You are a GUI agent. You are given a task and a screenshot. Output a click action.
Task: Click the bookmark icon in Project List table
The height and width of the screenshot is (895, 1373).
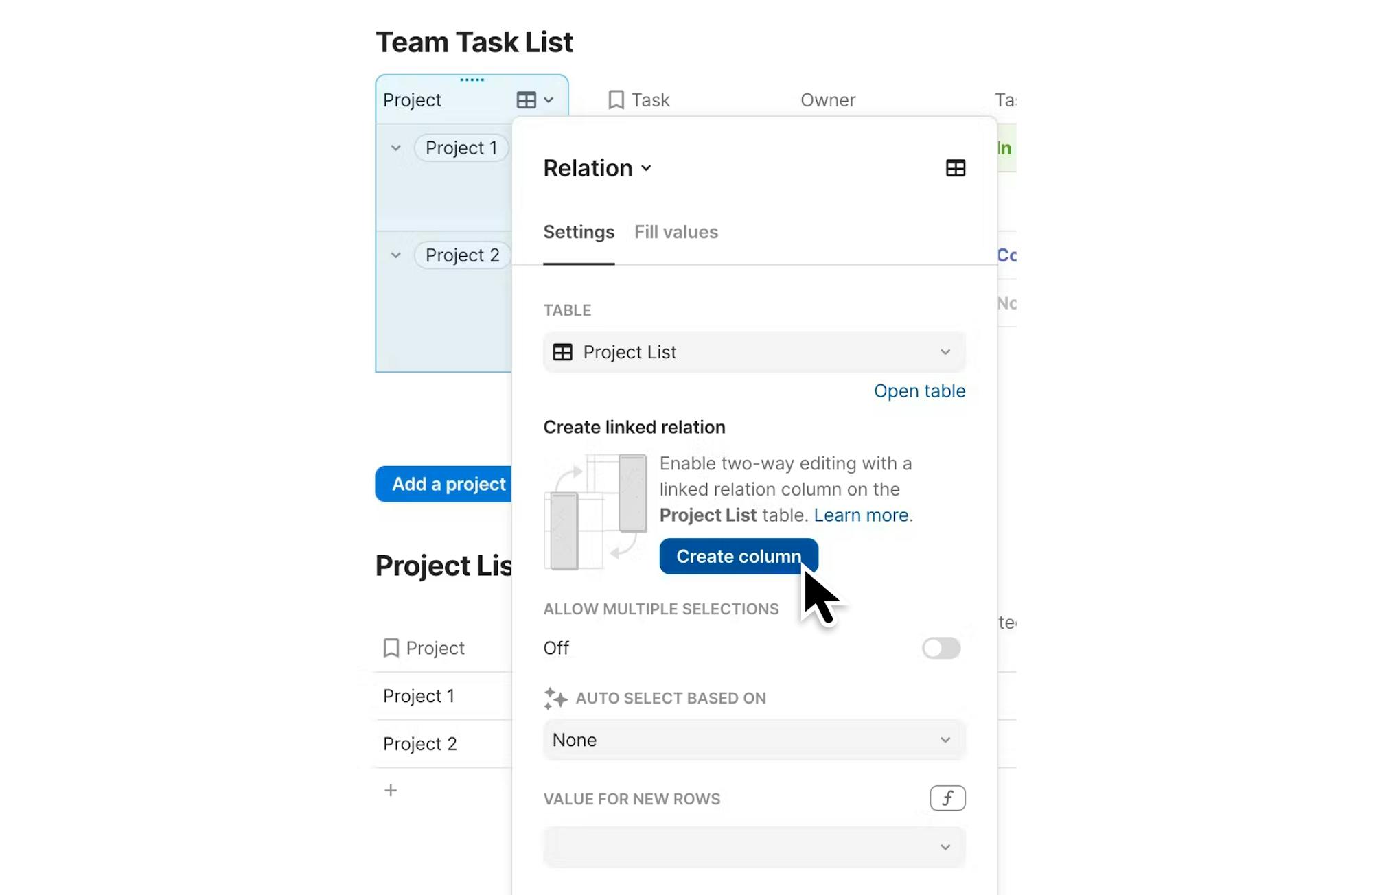[391, 648]
